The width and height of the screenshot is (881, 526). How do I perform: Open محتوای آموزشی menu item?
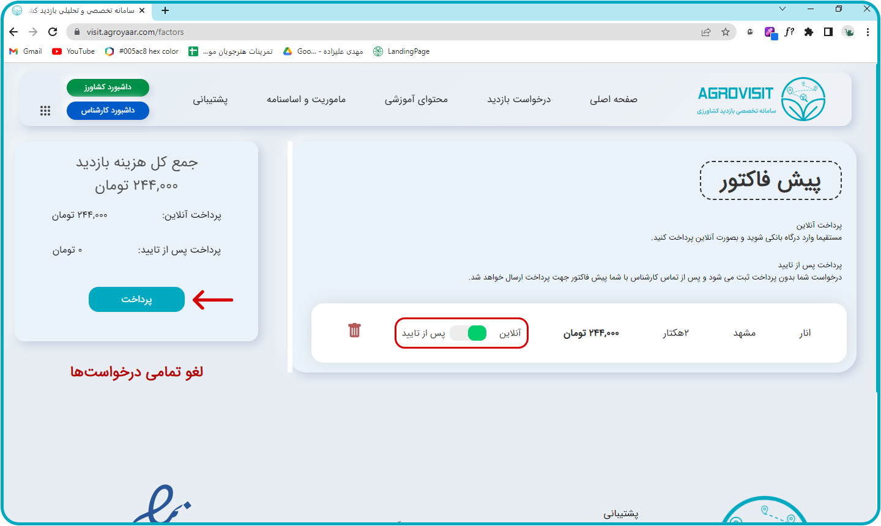(x=416, y=99)
